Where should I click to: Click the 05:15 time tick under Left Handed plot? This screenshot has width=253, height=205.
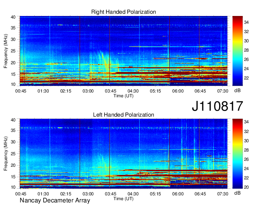(156, 194)
